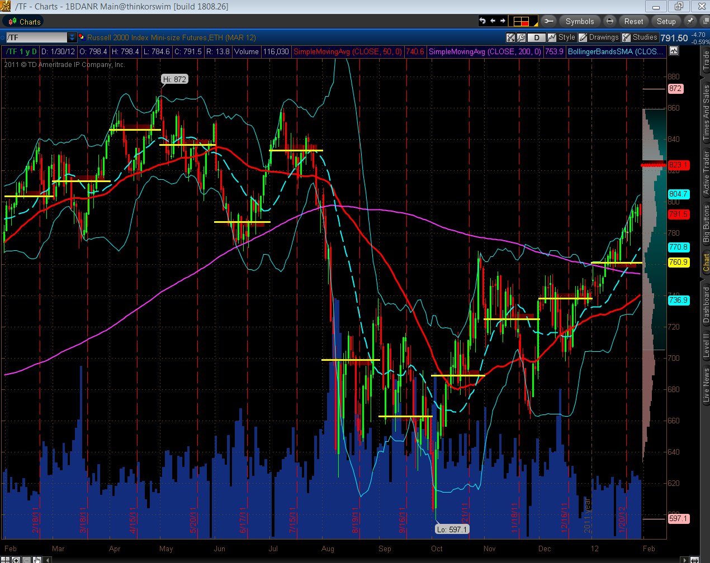
Task: Click the chart settings wrench icon
Action: pos(521,37)
